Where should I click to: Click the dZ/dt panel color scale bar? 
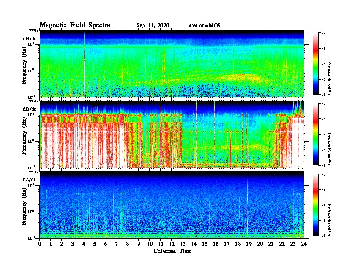[315, 205]
